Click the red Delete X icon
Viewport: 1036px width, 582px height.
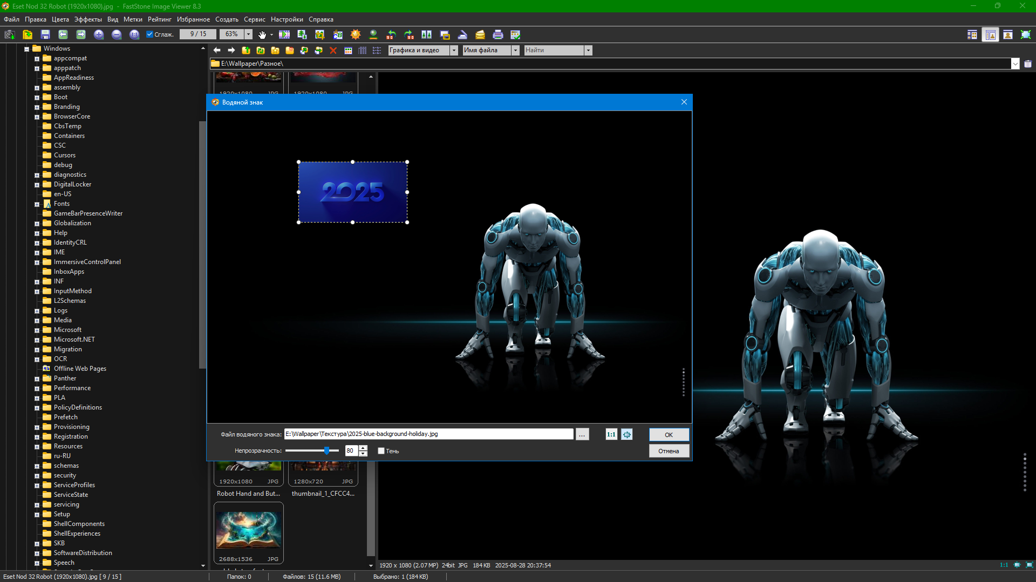[333, 50]
